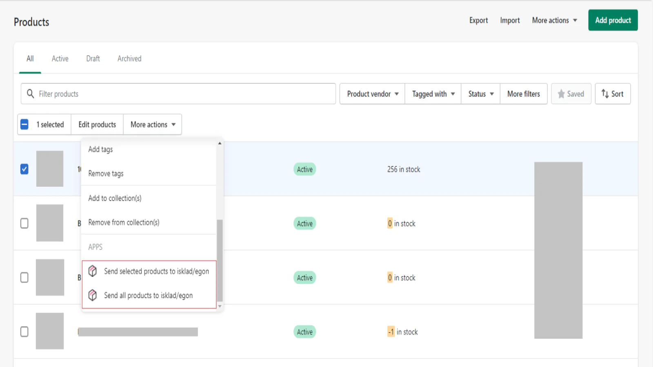This screenshot has width=653, height=367.
Task: Choose Add tags from the menu
Action: (100, 149)
